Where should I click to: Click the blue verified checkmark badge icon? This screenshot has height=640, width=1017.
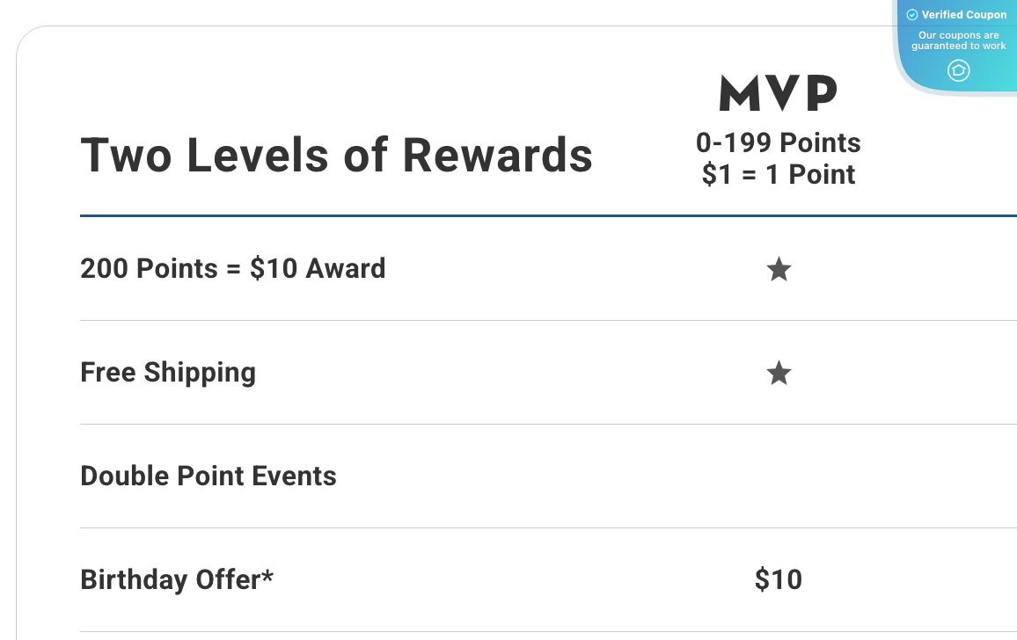click(912, 15)
